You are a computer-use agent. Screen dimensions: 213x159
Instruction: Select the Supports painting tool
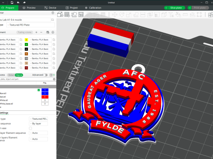pos(157,15)
